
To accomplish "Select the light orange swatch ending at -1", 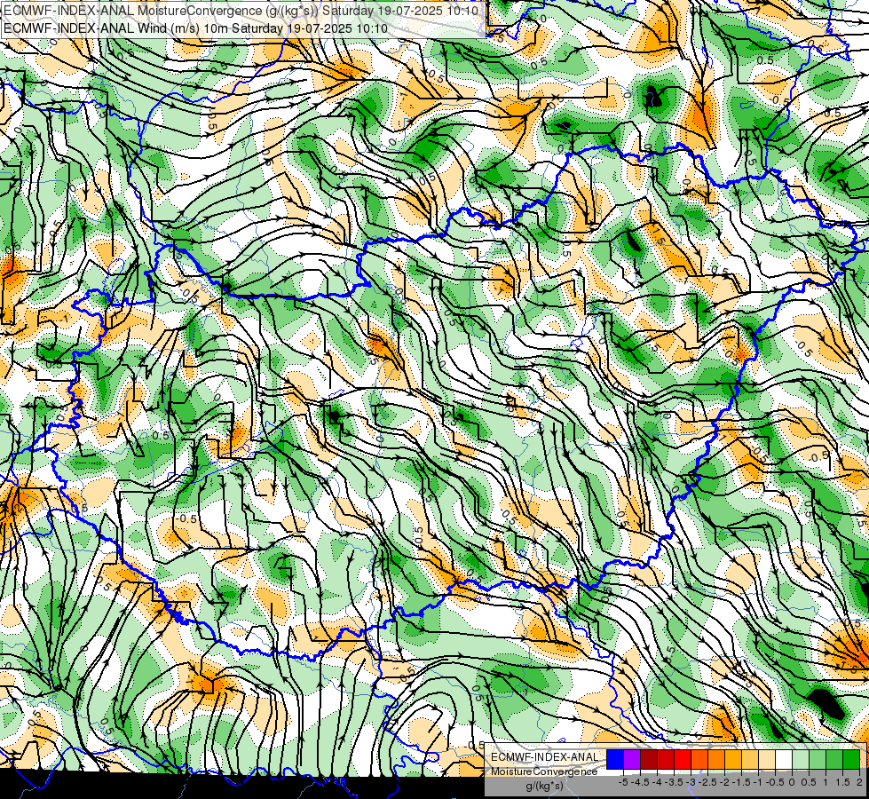I will pos(750,760).
